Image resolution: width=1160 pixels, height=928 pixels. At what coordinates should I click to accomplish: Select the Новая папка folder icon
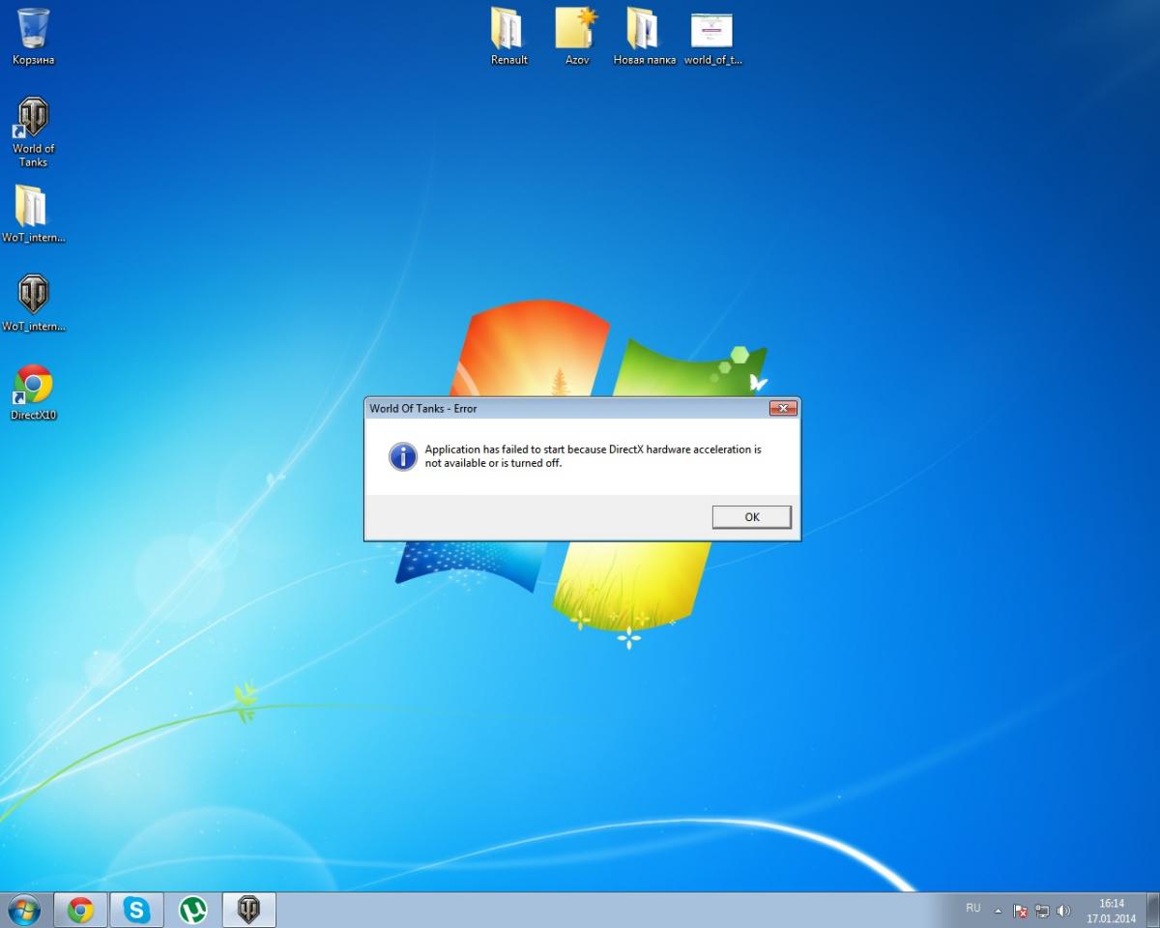coord(643,29)
